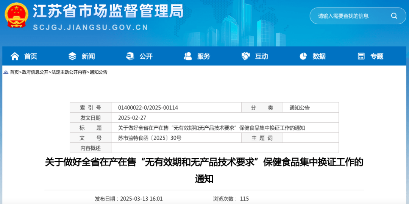Image resolution: width=409 pixels, height=204 pixels.
Task: Click the SCJGJ.JIANGSU.GOV.CN domain text
Action: coord(91,27)
